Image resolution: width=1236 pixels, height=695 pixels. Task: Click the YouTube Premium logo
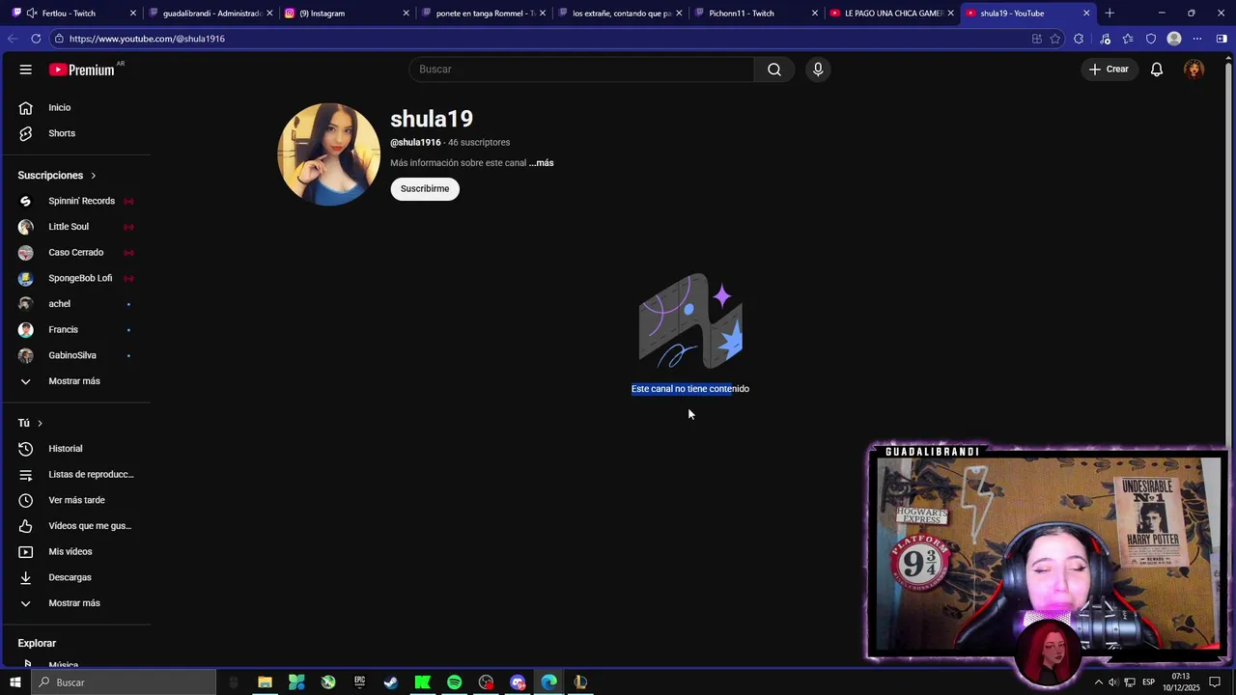[x=82, y=69]
